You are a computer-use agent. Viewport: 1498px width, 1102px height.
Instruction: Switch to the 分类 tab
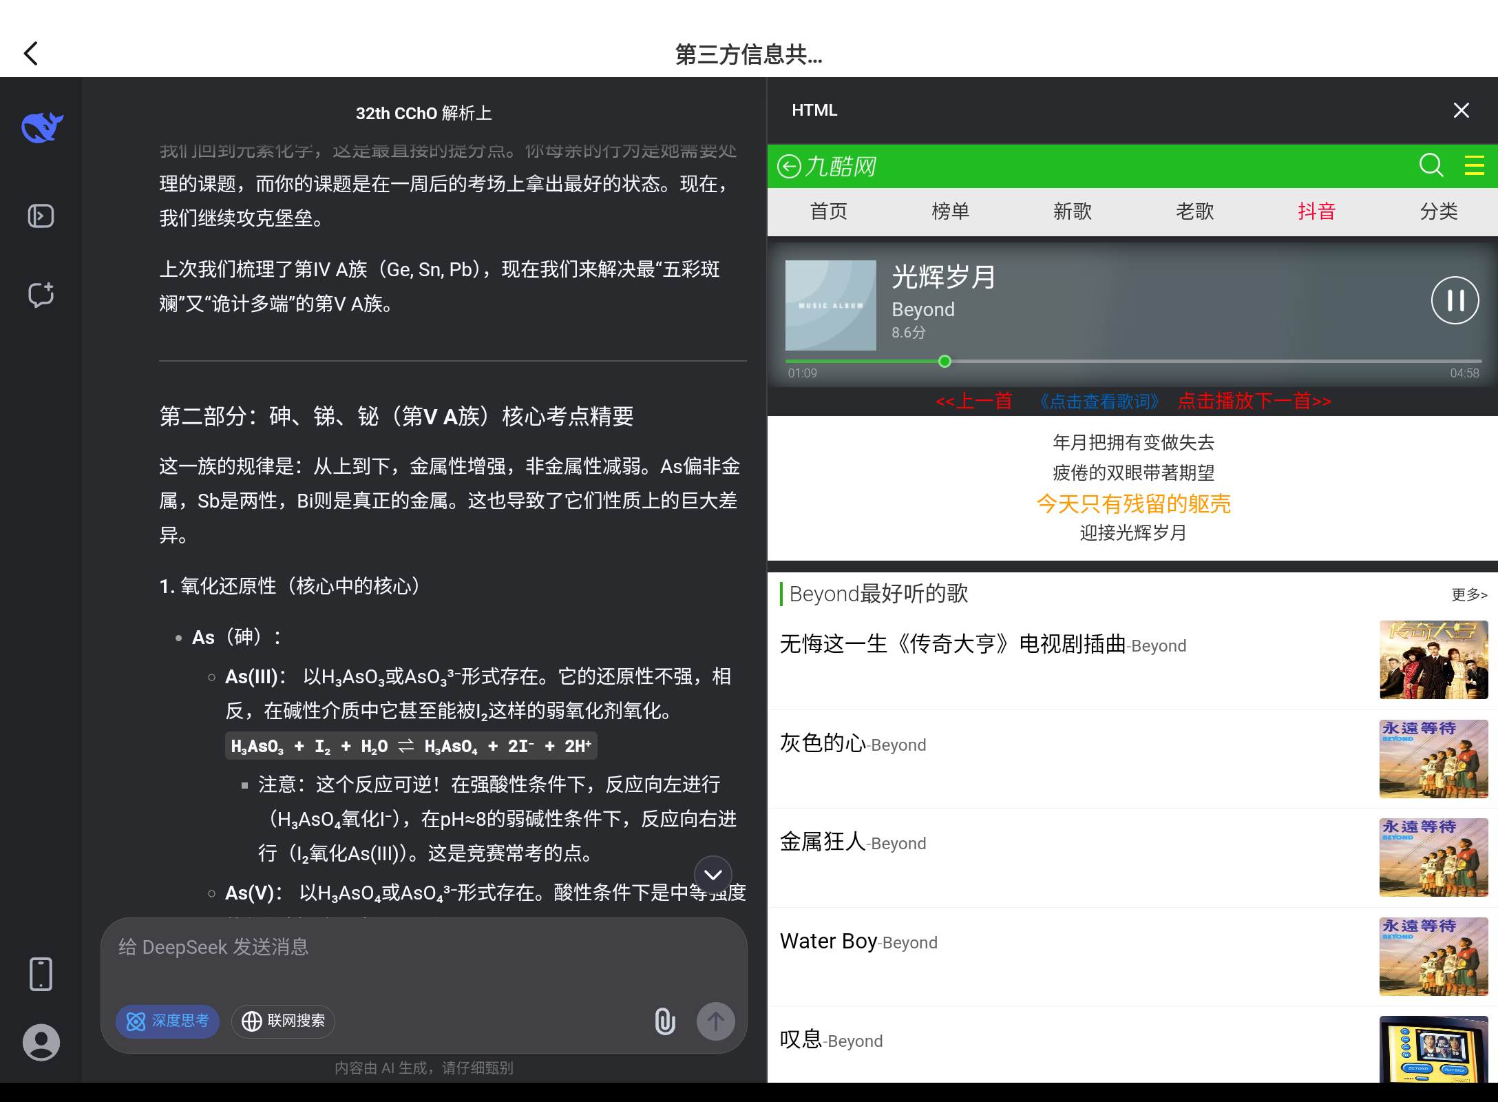click(x=1438, y=211)
